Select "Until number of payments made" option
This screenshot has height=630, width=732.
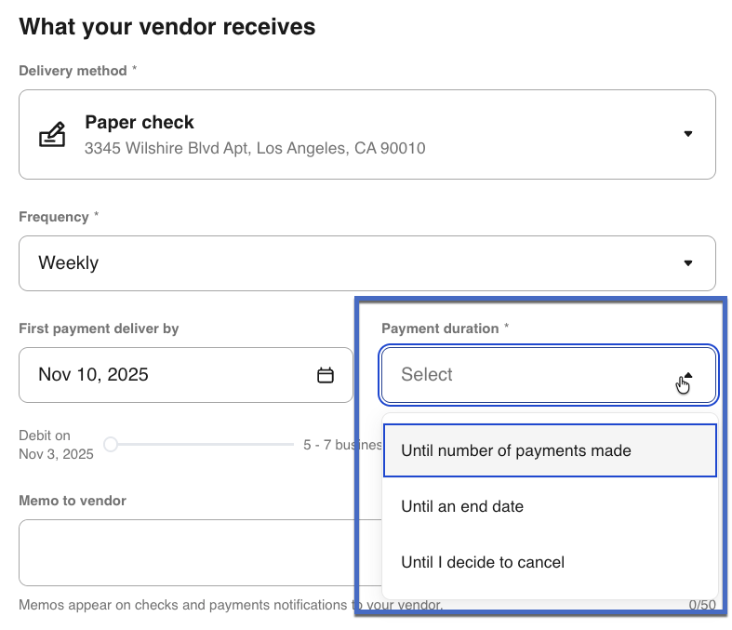point(516,450)
